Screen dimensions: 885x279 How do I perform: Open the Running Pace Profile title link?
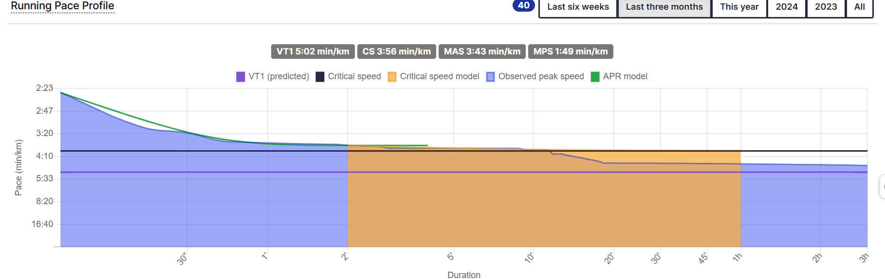62,6
